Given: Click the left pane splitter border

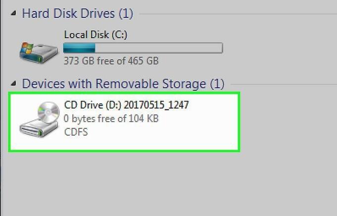Looking at the screenshot, I should [x=0, y=108].
